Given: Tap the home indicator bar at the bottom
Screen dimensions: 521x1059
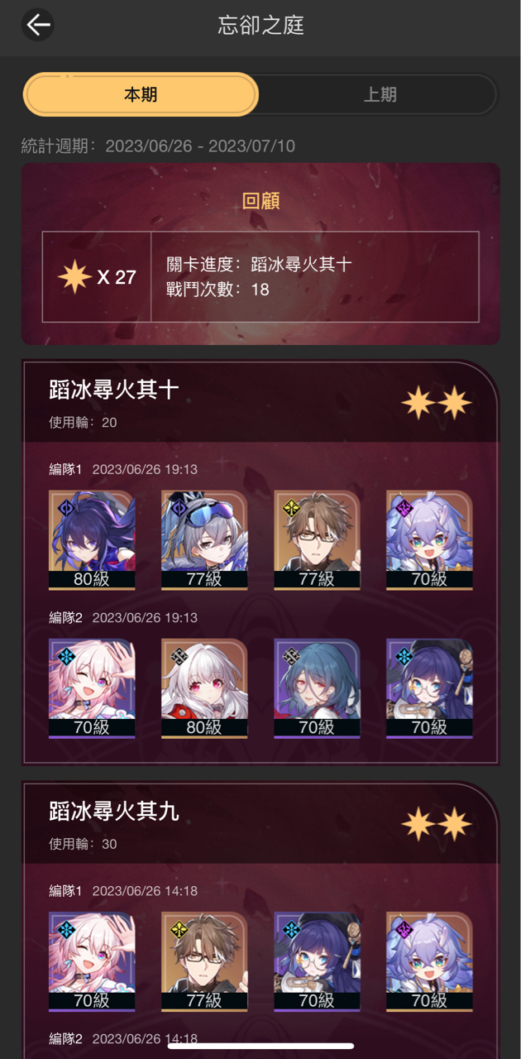Looking at the screenshot, I should (260, 1046).
